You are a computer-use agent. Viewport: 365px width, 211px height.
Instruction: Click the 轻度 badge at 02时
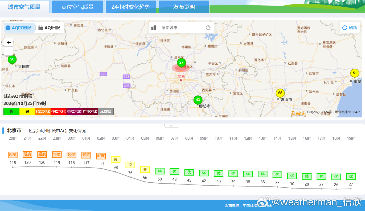coord(101,156)
